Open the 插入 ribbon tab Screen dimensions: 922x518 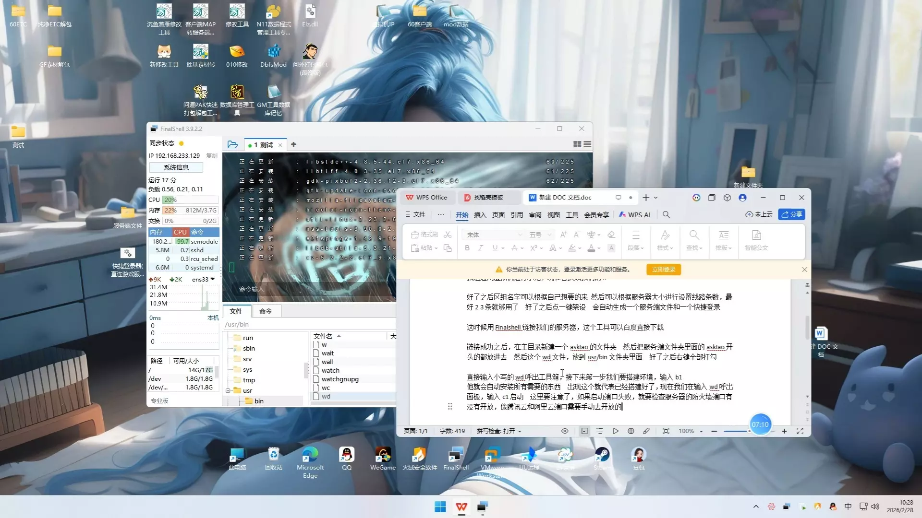(480, 215)
